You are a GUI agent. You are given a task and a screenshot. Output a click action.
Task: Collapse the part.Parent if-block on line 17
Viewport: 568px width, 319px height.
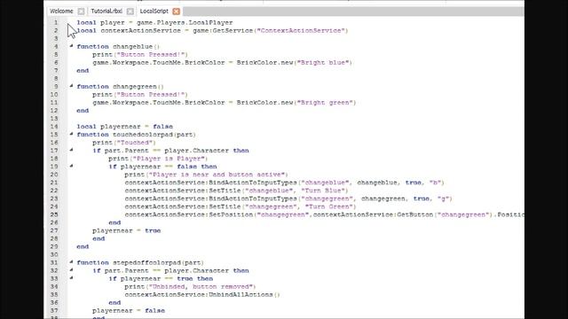pos(71,150)
